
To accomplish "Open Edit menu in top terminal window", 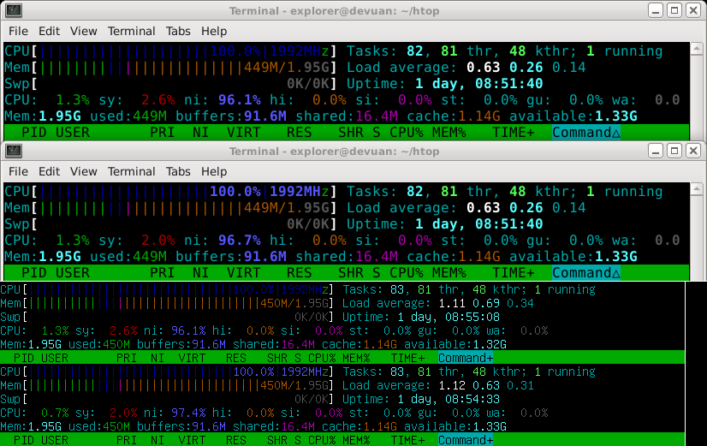I will click(49, 31).
